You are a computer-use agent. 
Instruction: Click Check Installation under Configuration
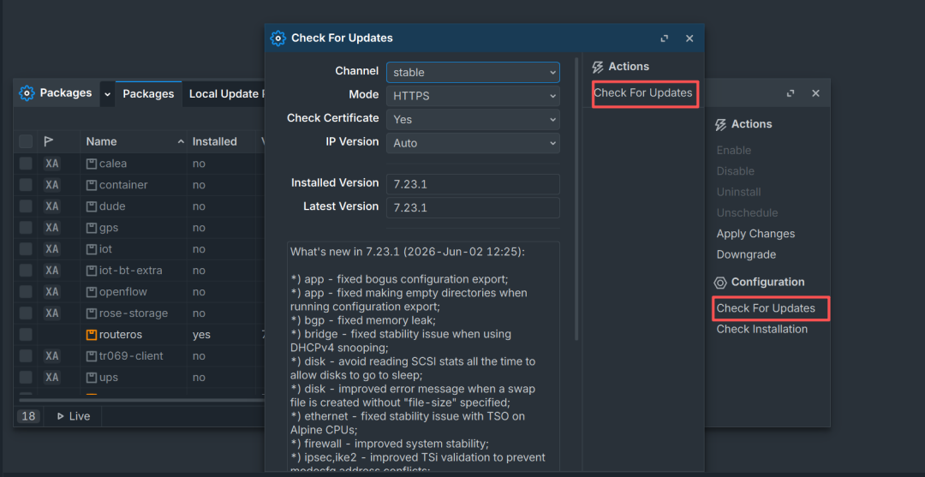pyautogui.click(x=762, y=329)
